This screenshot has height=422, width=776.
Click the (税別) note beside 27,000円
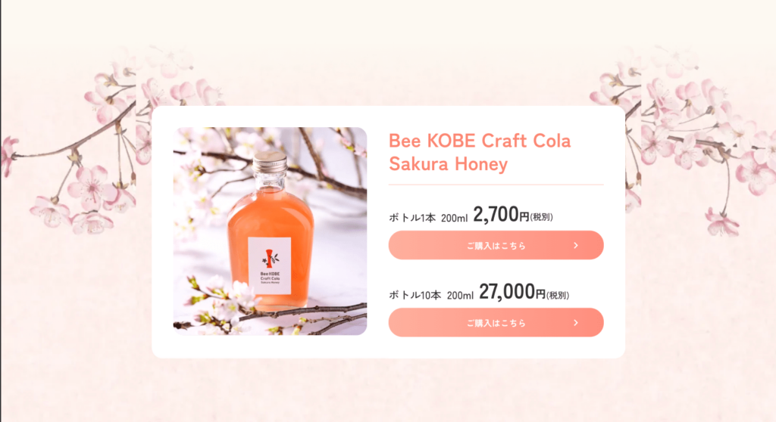(x=558, y=295)
